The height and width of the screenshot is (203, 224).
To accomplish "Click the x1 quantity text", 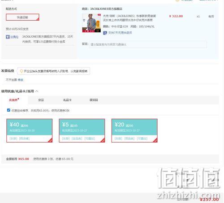I will coord(198,17).
